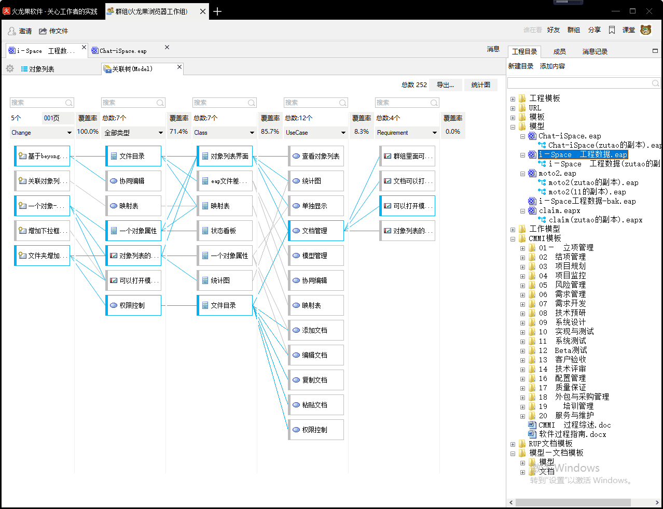Click the 对象列表 list icon
The width and height of the screenshot is (663, 509).
[24, 68]
